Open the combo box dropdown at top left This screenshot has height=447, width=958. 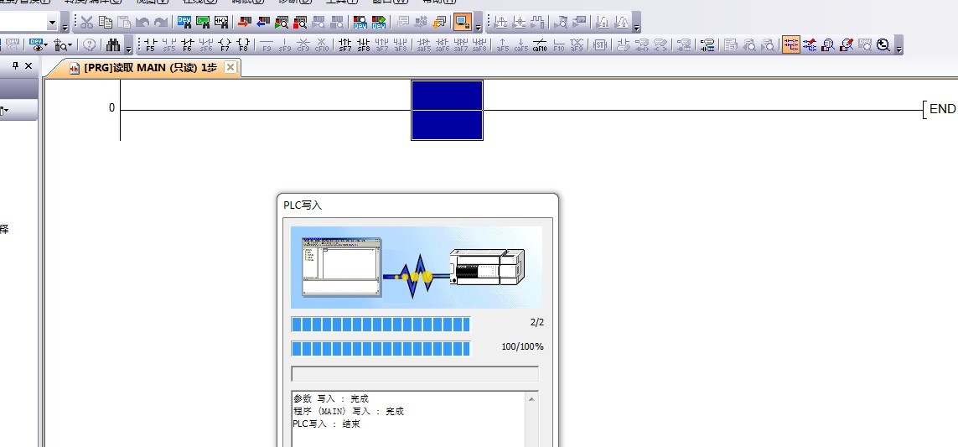53,23
